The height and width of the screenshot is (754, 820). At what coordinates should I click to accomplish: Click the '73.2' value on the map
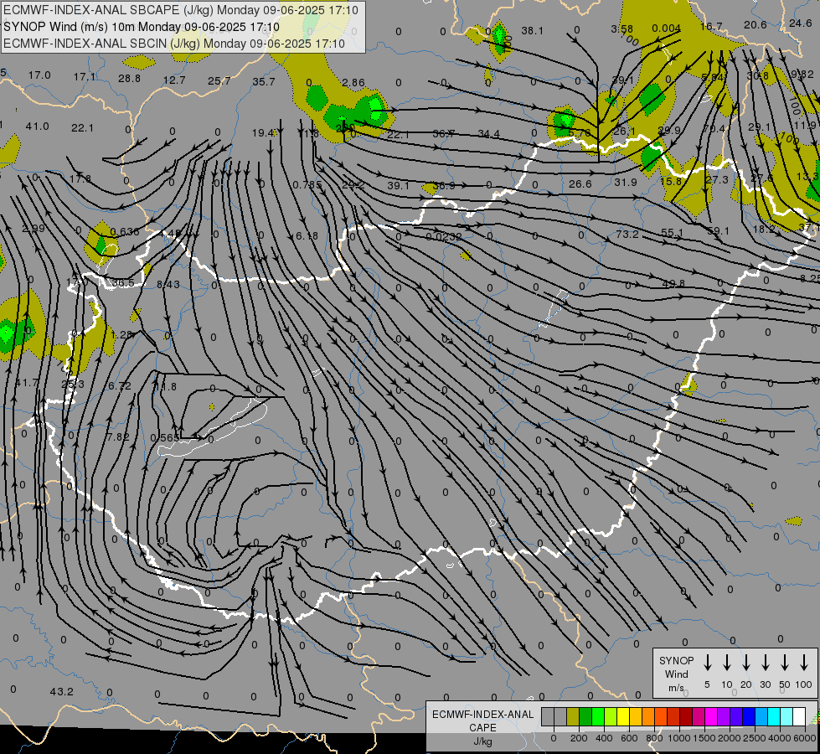click(627, 234)
